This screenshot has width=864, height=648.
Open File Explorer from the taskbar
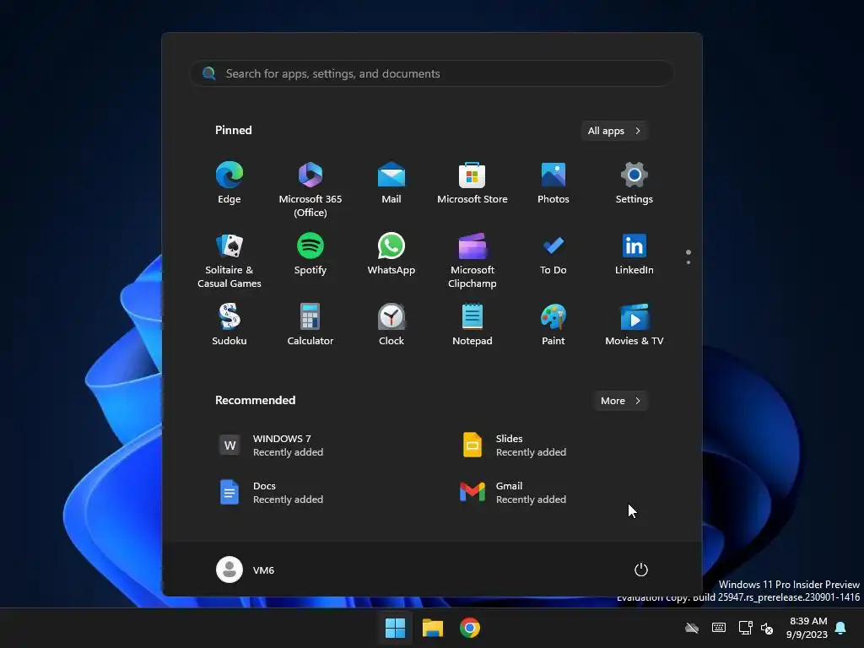[433, 628]
